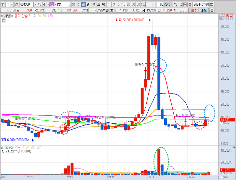Click the 평 button next to 매도
236x180 pixels.
click(212, 10)
